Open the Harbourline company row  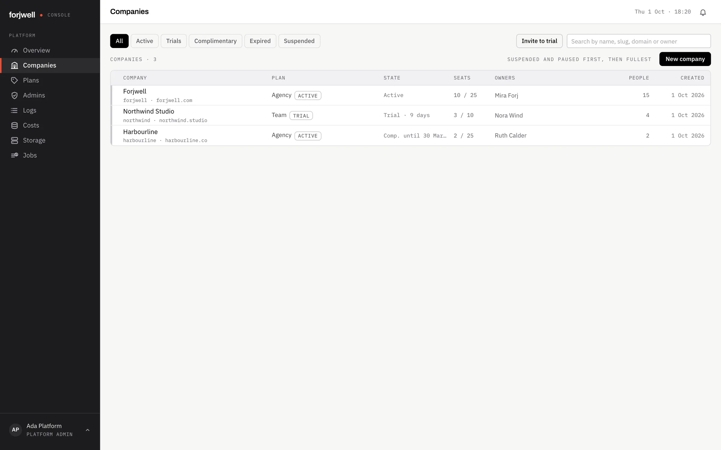[x=410, y=136]
